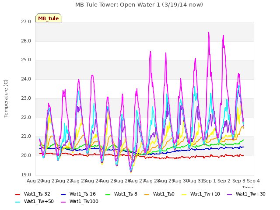Click the magenta peak near Sep 2
The height and width of the screenshot is (210, 280).
224,36
